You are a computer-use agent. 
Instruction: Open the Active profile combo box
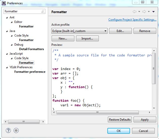click(x=79, y=31)
